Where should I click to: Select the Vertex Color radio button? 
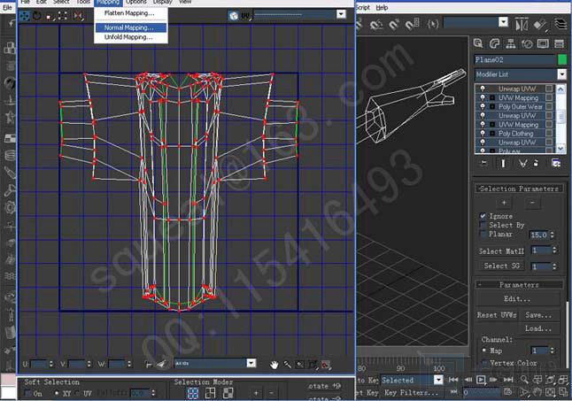[x=484, y=363]
